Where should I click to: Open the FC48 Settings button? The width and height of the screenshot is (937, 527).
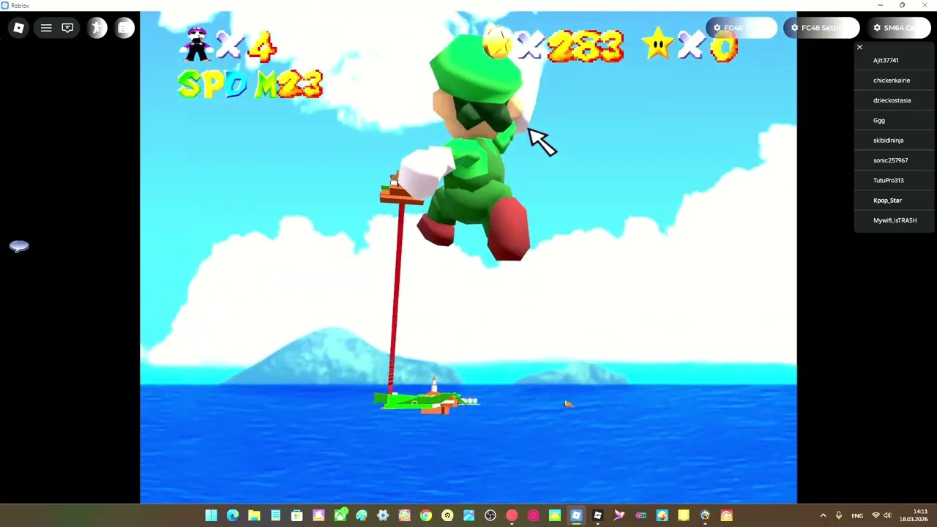[820, 28]
